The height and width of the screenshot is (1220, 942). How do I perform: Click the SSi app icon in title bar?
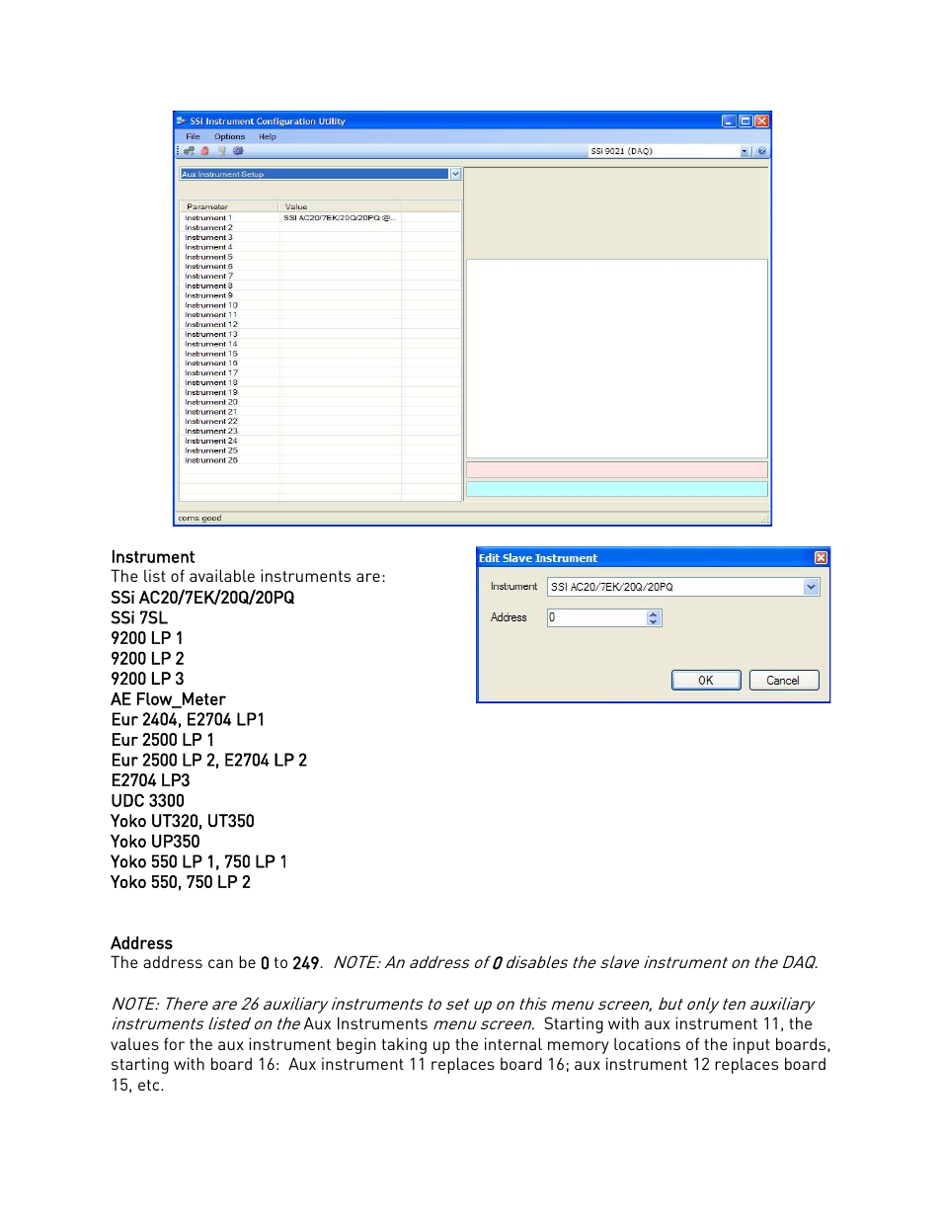click(182, 121)
